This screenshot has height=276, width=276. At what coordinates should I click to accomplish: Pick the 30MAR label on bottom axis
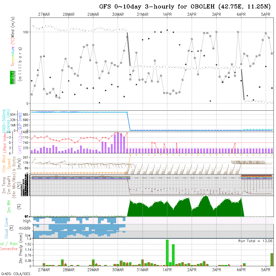(118, 270)
